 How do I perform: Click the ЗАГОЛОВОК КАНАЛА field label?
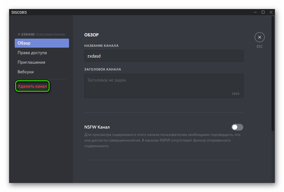coord(102,69)
